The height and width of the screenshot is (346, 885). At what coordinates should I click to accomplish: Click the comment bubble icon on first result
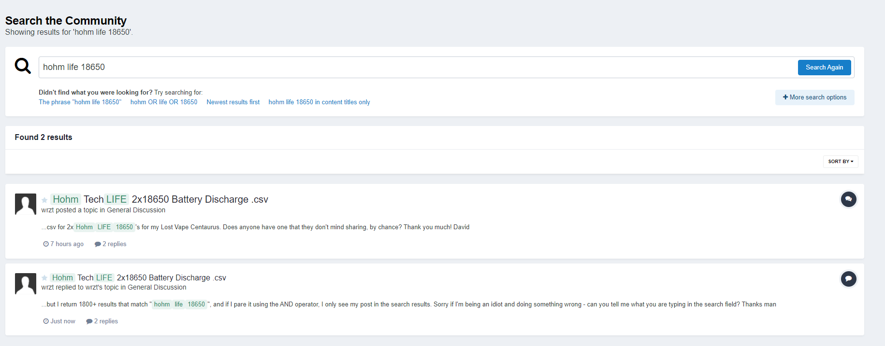coord(848,199)
